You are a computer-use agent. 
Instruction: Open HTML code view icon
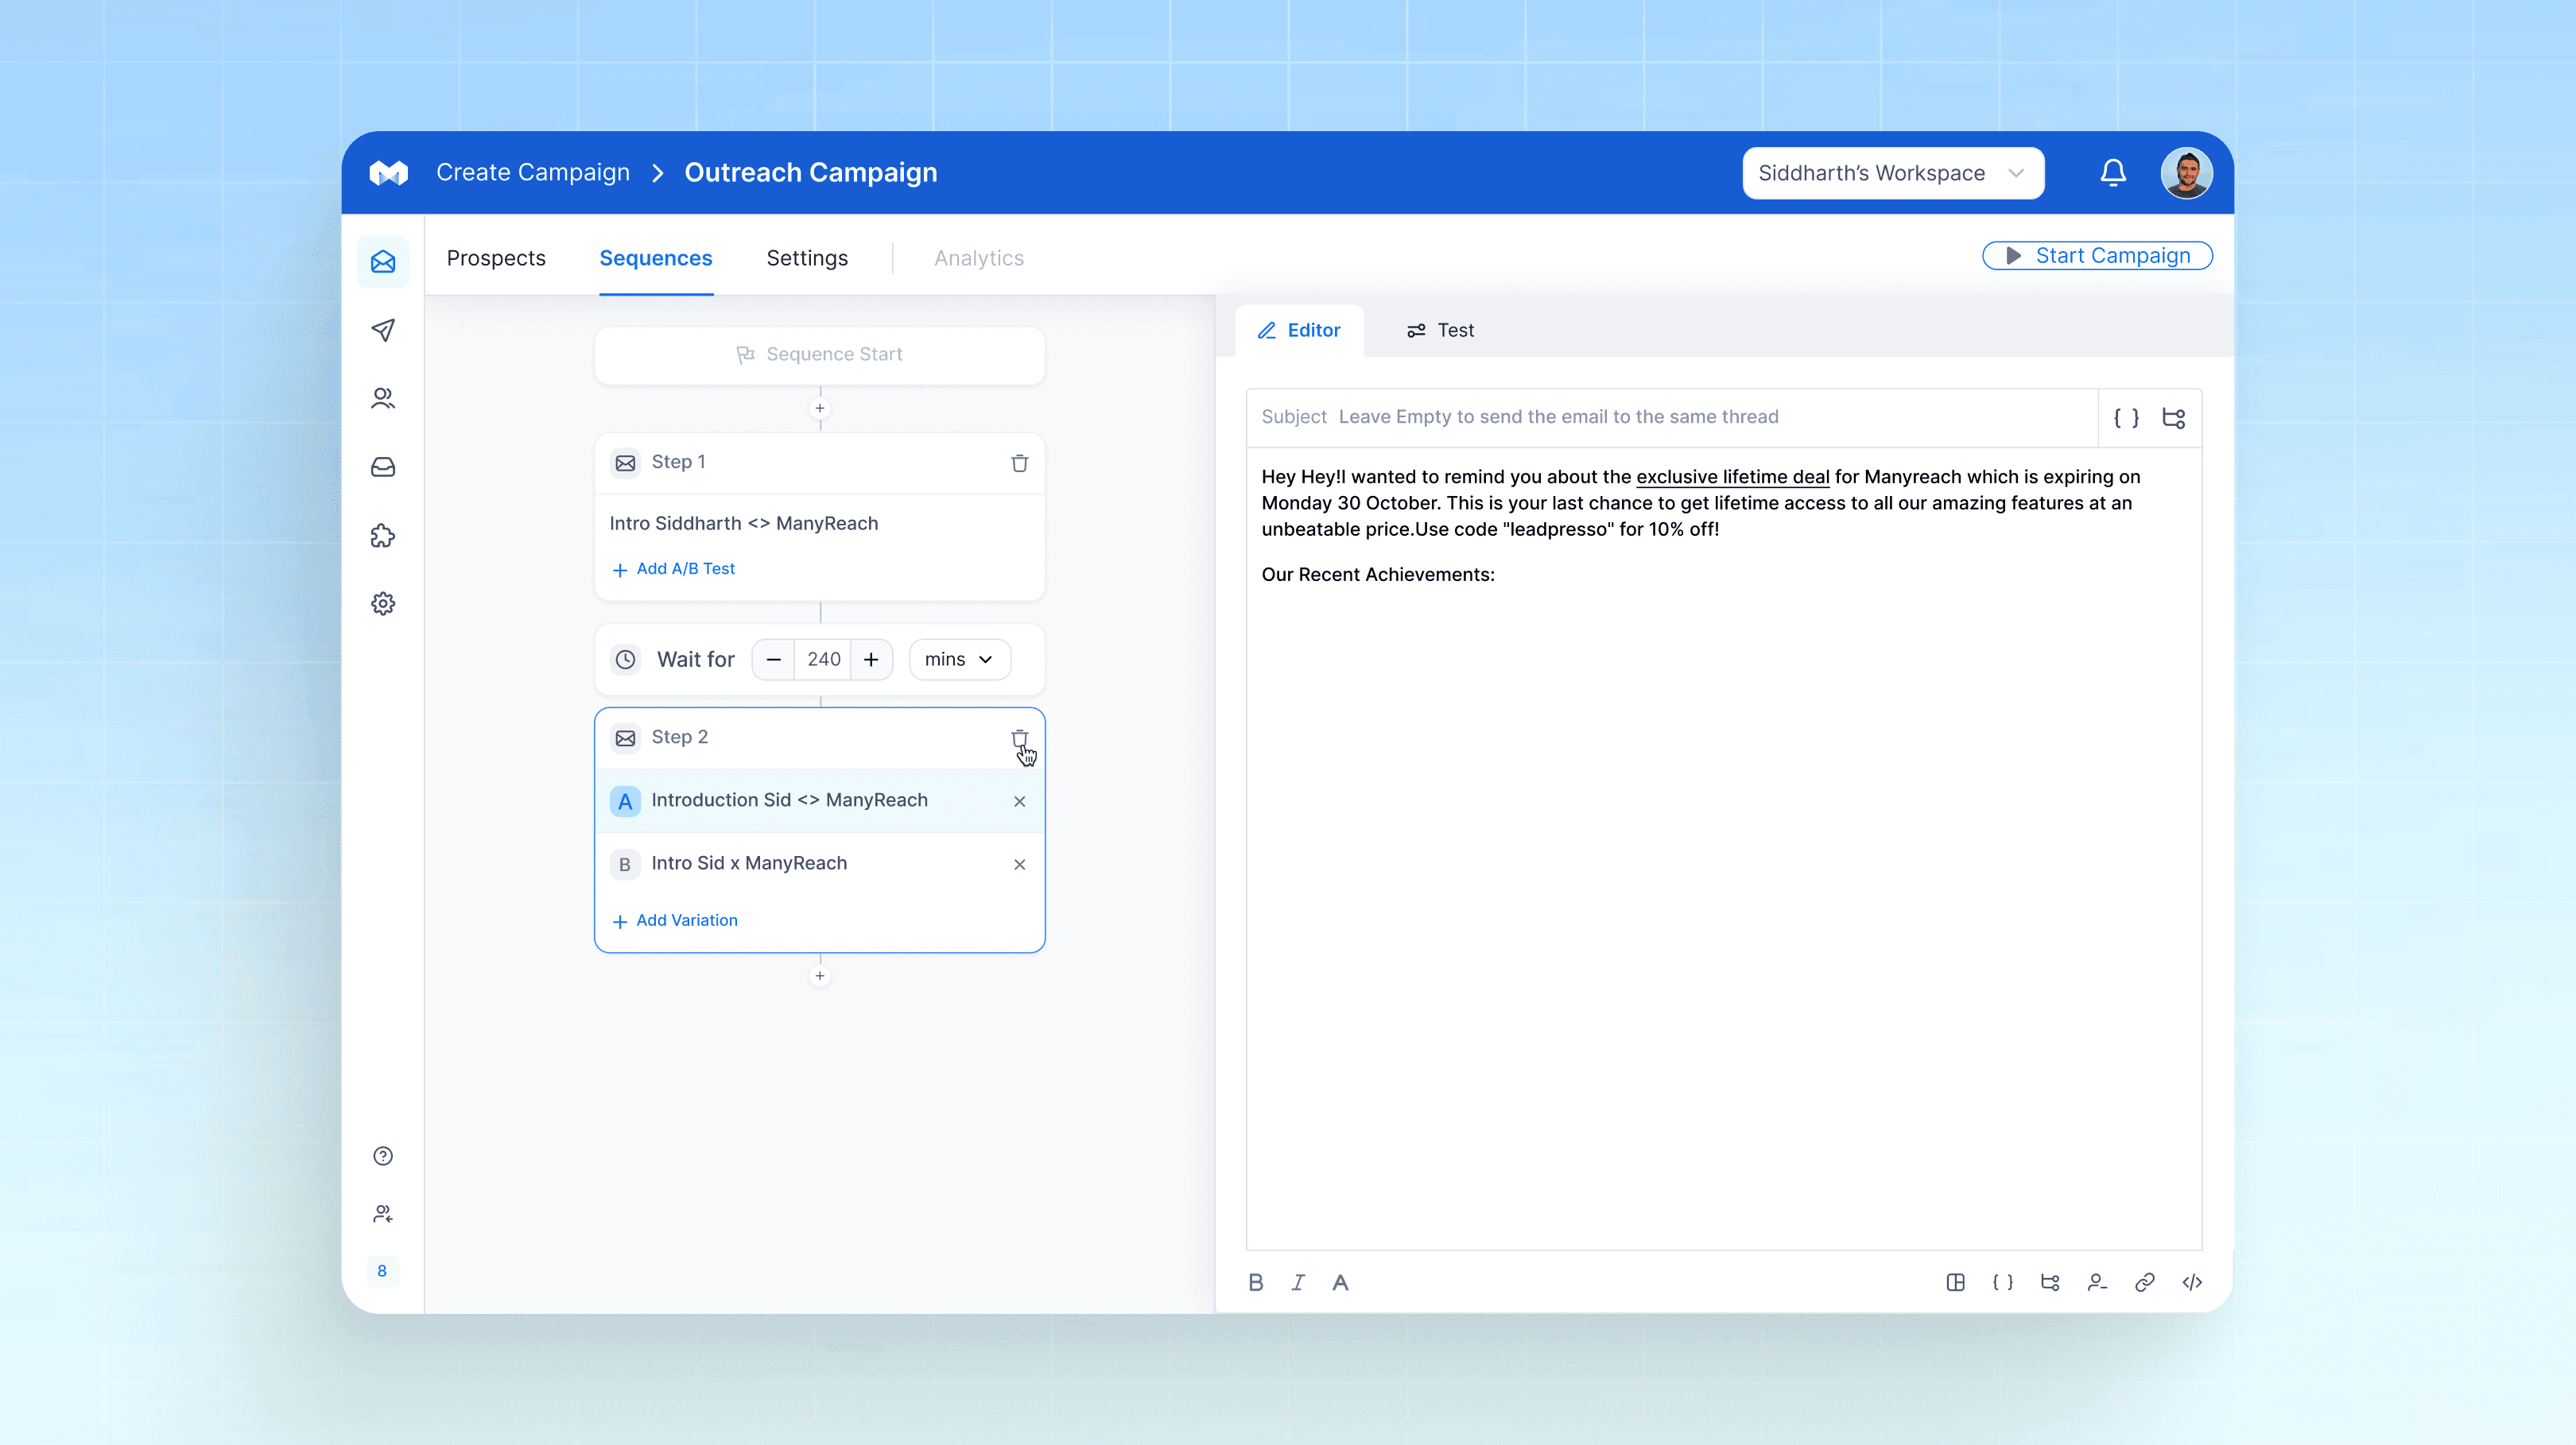(2192, 1282)
